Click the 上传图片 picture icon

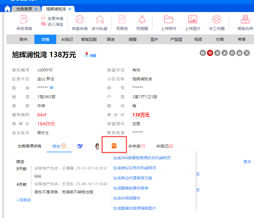click(x=193, y=20)
